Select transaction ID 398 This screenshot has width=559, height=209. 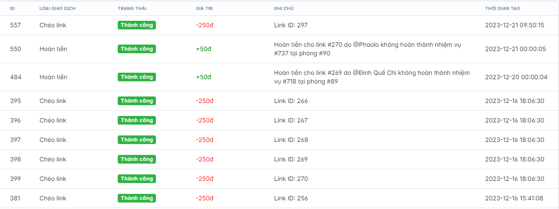click(x=15, y=159)
